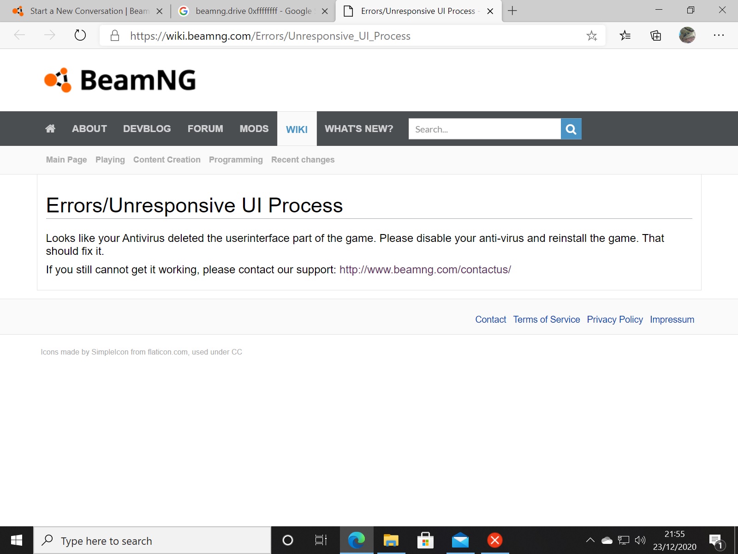The height and width of the screenshot is (554, 738).
Task: Open a new browser tab
Action: tap(512, 11)
